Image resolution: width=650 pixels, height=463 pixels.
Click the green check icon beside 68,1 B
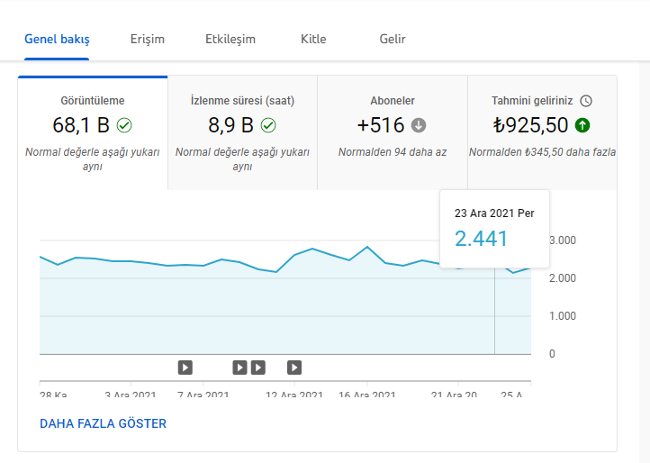124,125
